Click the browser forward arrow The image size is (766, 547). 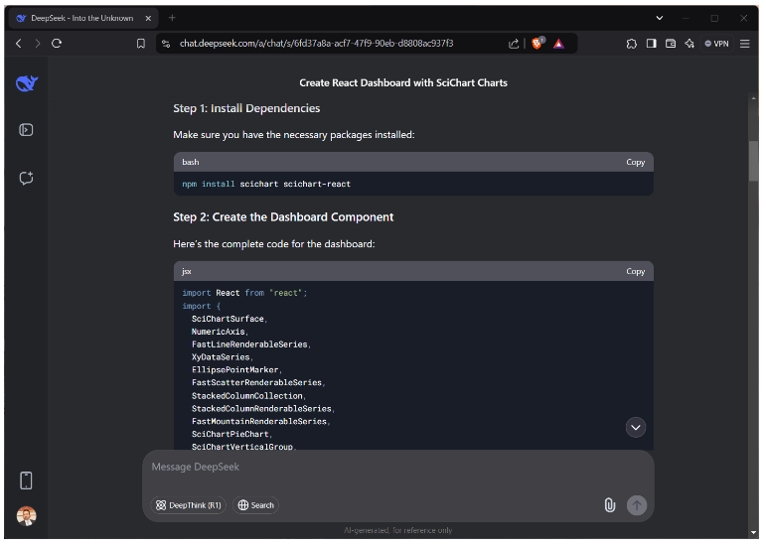(38, 44)
